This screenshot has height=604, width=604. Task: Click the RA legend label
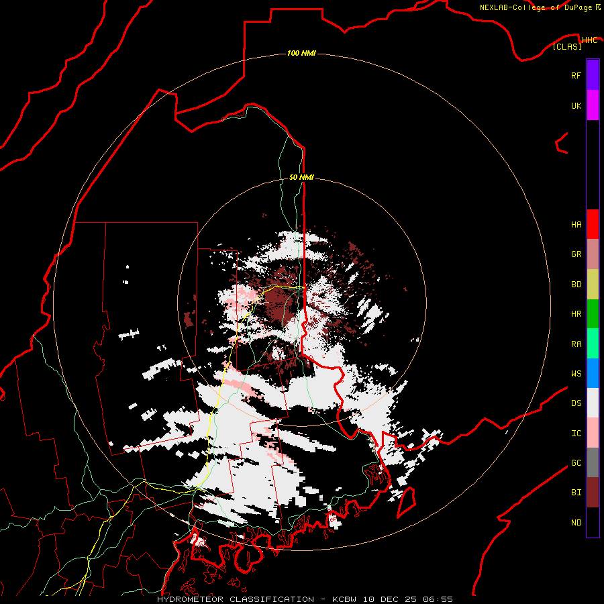tap(576, 344)
